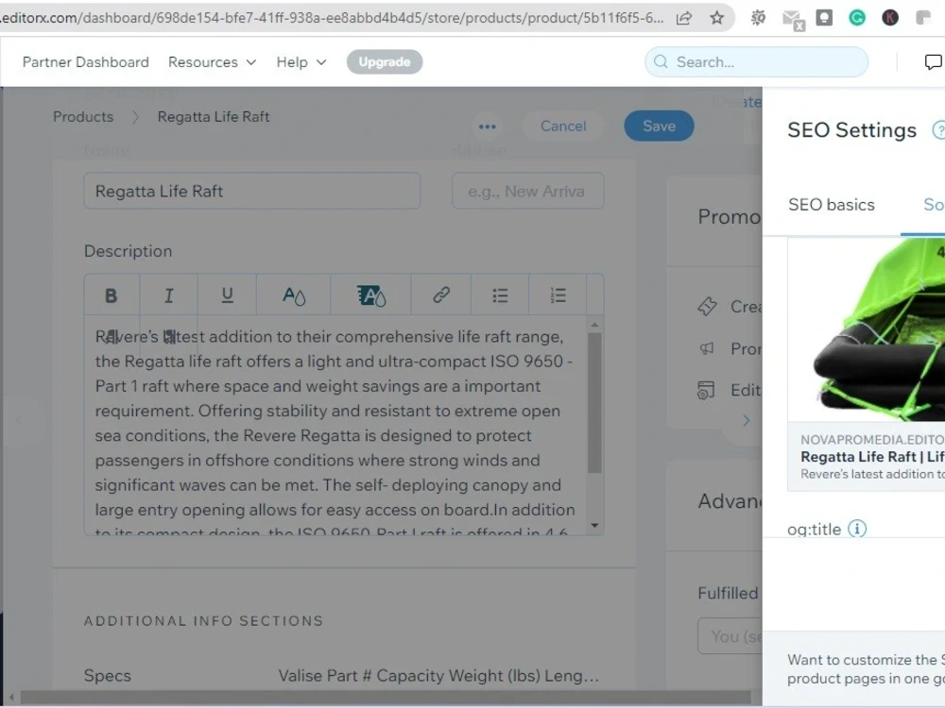The height and width of the screenshot is (708, 945).
Task: Click the megaphone promote icon
Action: tap(707, 348)
